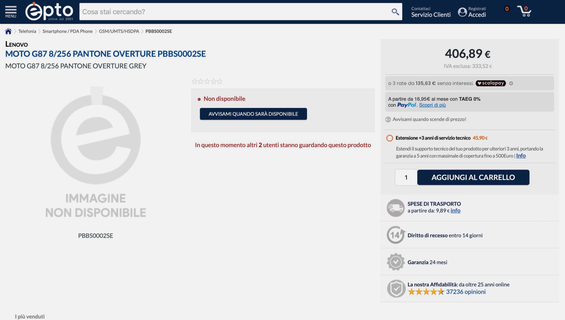The width and height of the screenshot is (565, 320).
Task: Click the price drop alert icon
Action: [388, 119]
